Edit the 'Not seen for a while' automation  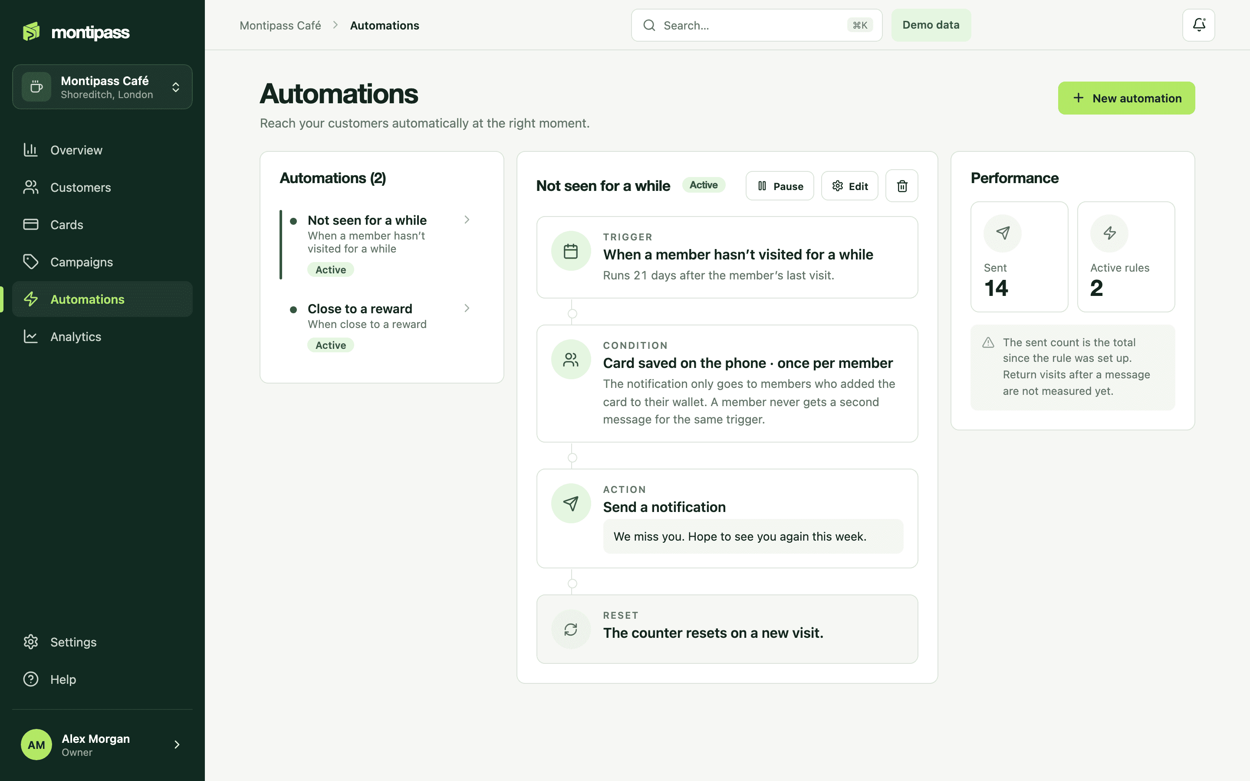coord(850,186)
